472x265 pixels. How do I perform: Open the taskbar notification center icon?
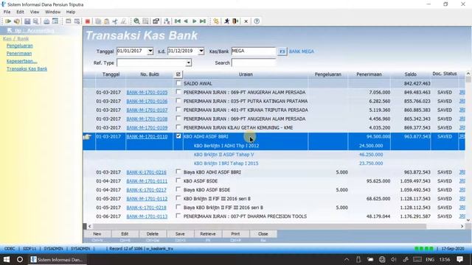459,259
